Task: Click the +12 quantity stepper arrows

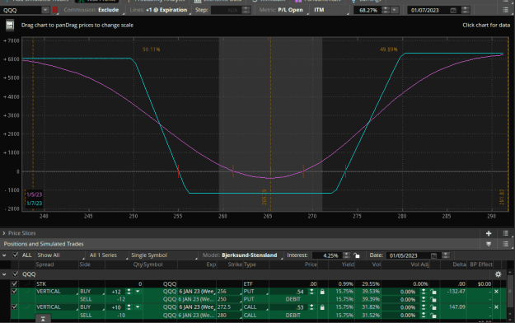Action: pos(129,292)
